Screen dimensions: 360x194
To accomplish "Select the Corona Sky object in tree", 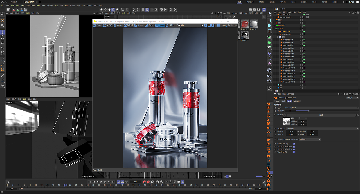I will (286, 31).
